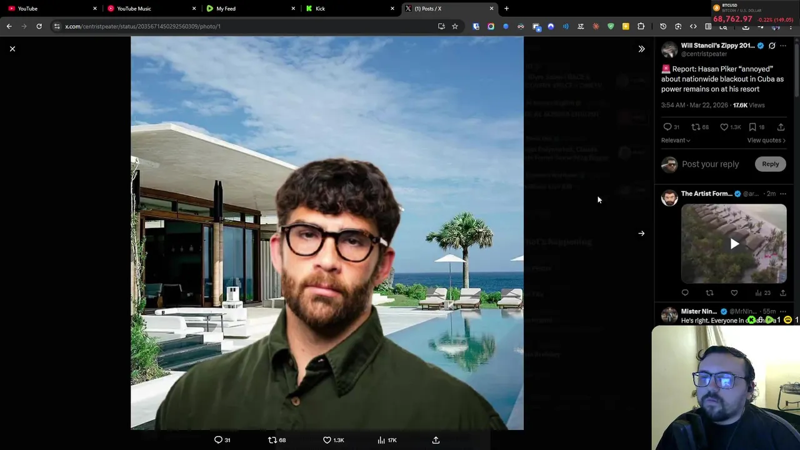This screenshot has height=450, width=800.
Task: Click the BTCUSD price ticker widget
Action: click(754, 13)
